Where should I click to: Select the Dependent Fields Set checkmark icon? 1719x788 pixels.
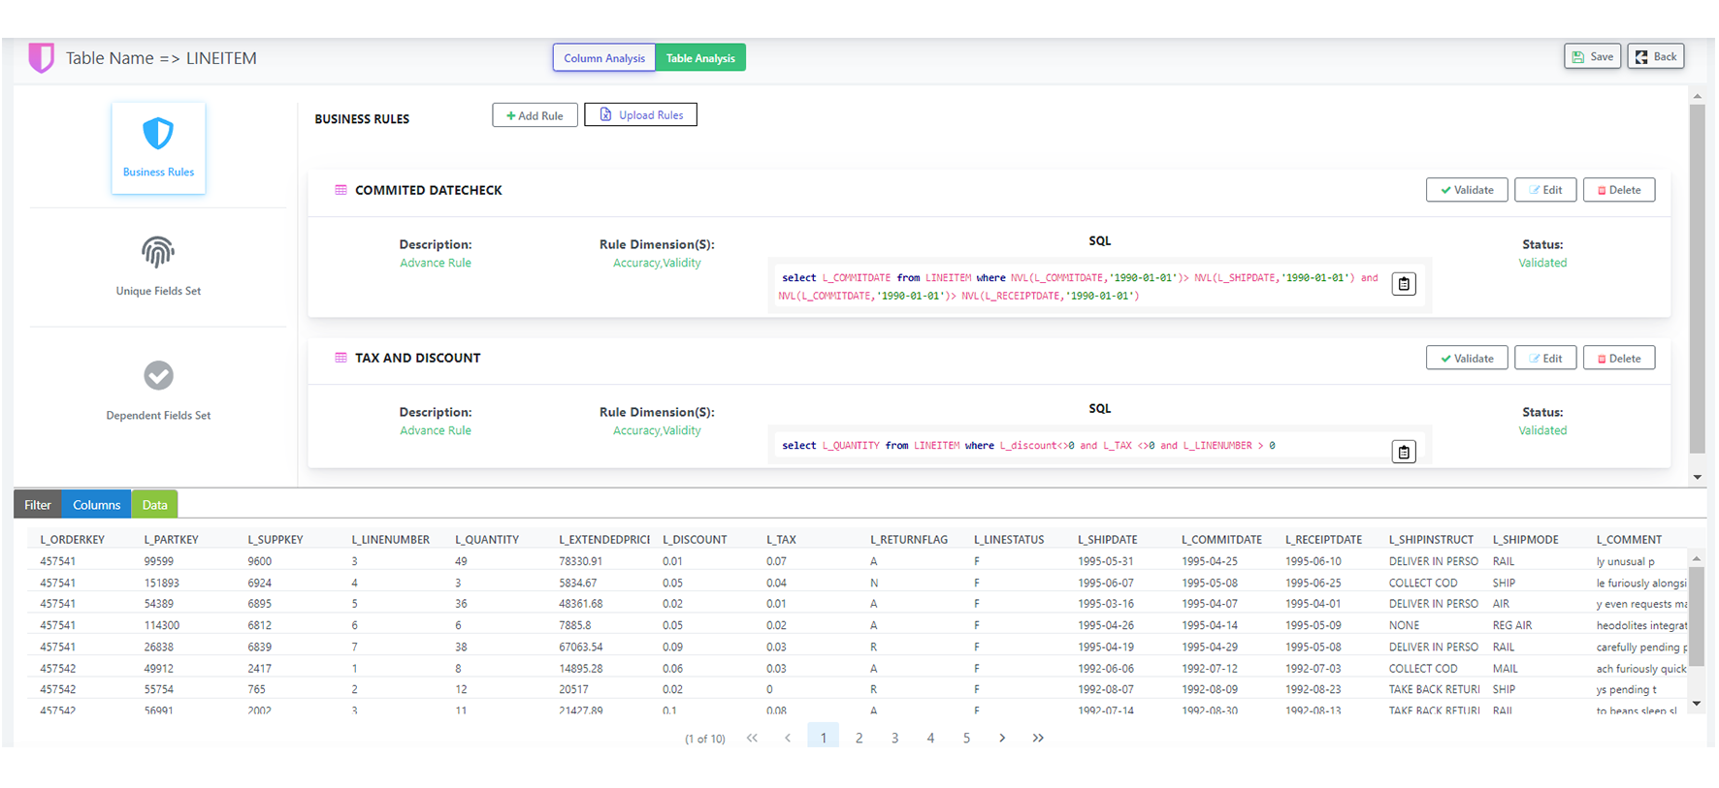point(158,375)
